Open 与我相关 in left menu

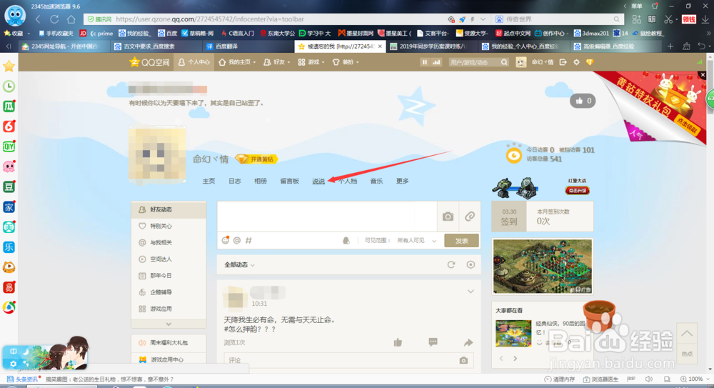click(169, 242)
